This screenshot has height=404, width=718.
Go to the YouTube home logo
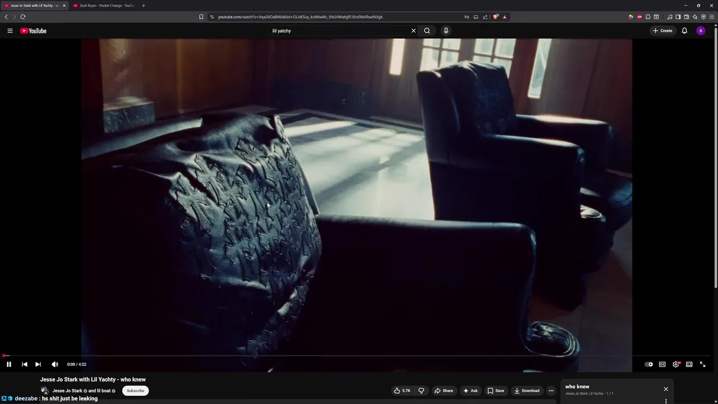[33, 31]
